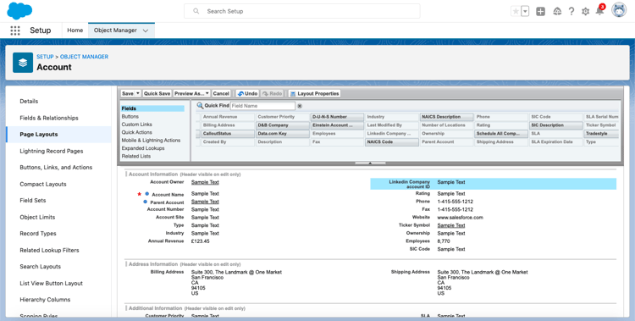Expand the Object Manager tab chevron
The image size is (635, 321).
(146, 30)
